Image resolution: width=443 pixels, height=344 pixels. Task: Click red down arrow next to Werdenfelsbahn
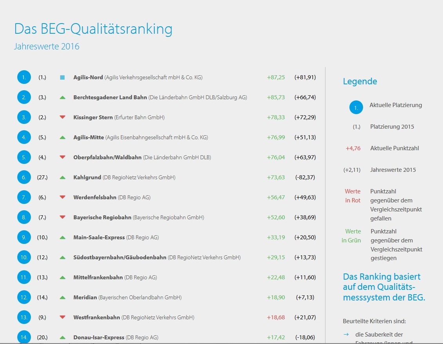[63, 197]
